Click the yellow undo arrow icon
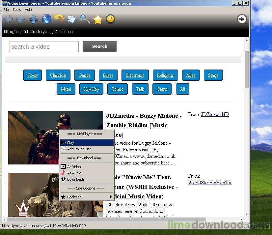272x235 pixels. tap(59, 19)
